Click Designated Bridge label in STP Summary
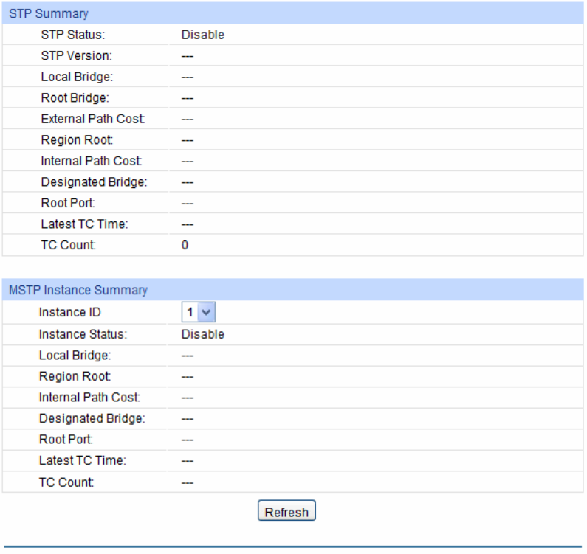 [94, 182]
